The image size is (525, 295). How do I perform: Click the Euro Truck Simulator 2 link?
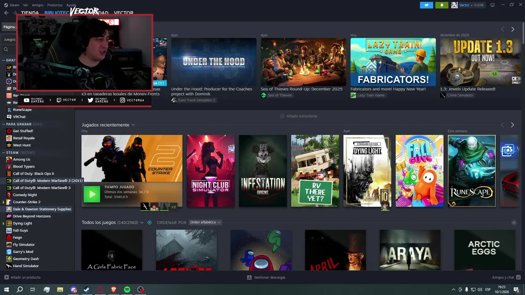coord(196,100)
